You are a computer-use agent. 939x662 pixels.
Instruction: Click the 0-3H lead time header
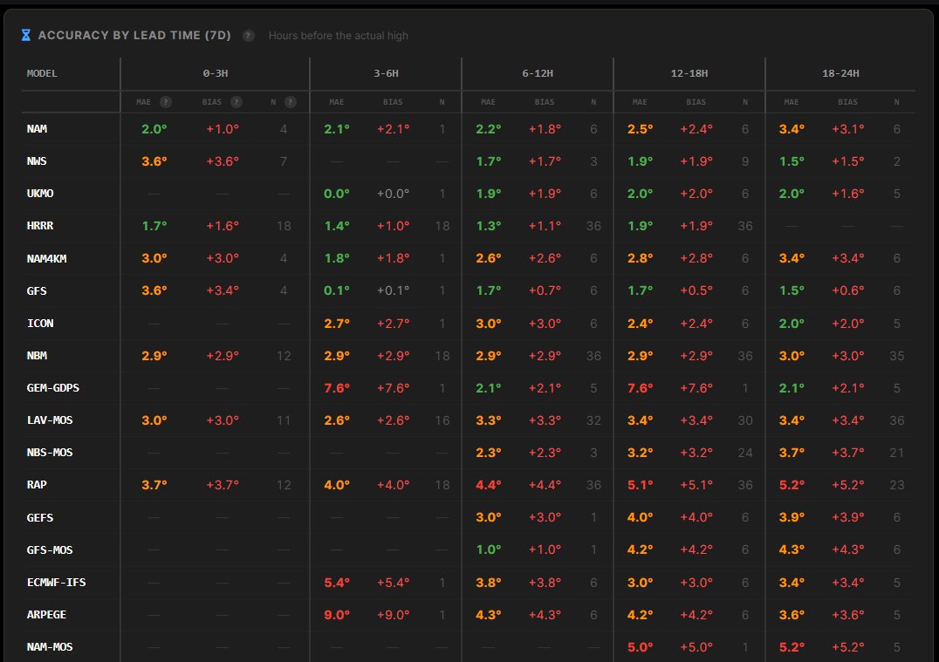tap(215, 73)
